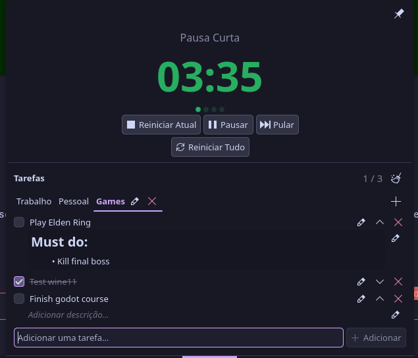Viewport: 418px width, 358px height.
Task: Edit the Play Elden Ring task
Action: click(361, 223)
